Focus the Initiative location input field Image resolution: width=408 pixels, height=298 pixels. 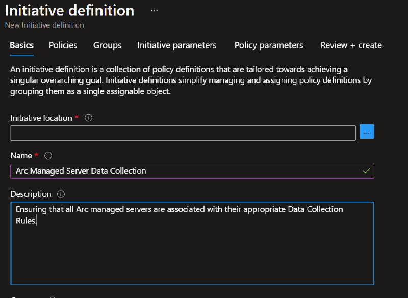[x=183, y=133]
